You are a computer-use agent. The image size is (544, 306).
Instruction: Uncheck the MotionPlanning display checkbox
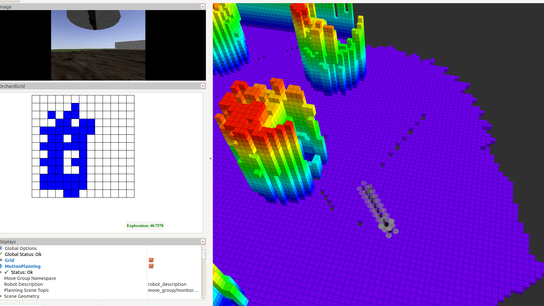(151, 266)
